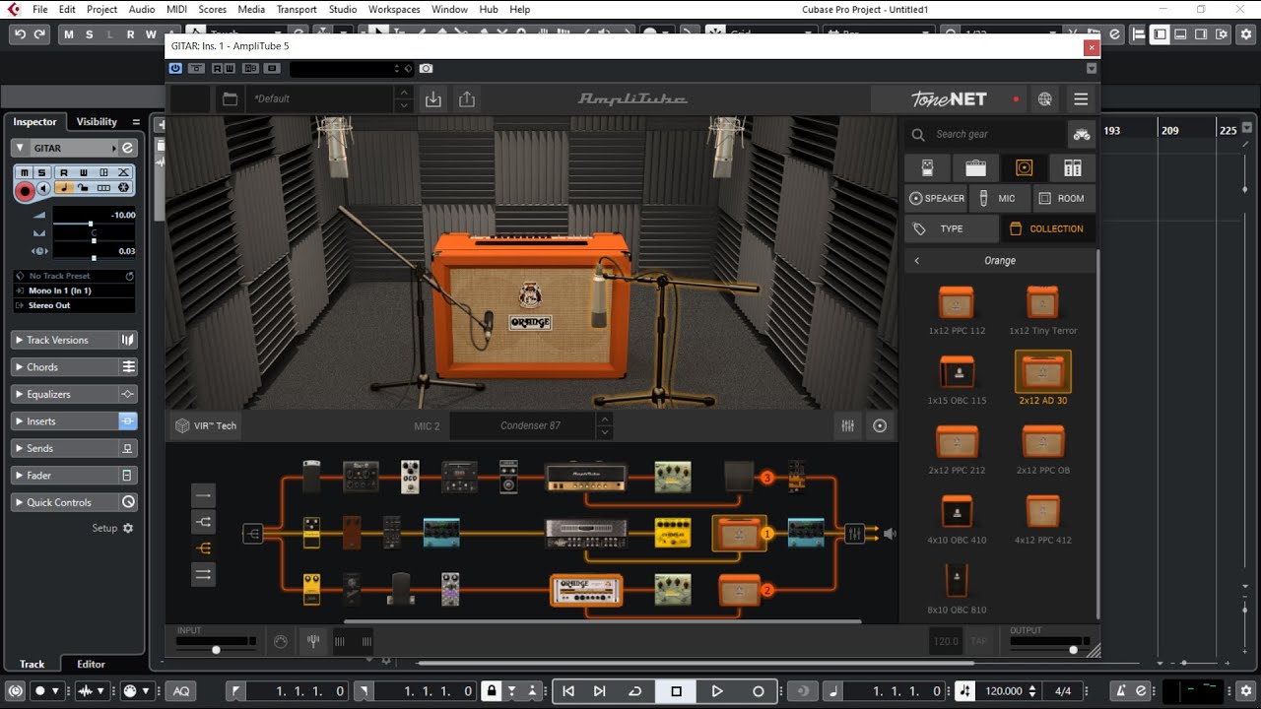Open the Hub menu
1261x709 pixels.
pyautogui.click(x=489, y=9)
